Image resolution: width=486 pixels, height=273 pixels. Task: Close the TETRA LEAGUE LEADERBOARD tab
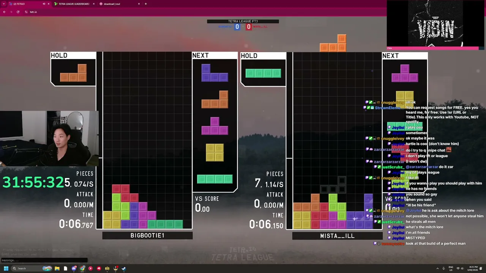(93, 4)
